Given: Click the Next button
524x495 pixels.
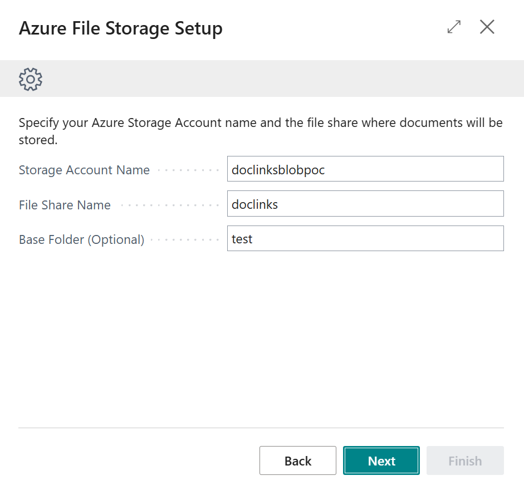Looking at the screenshot, I should point(381,460).
